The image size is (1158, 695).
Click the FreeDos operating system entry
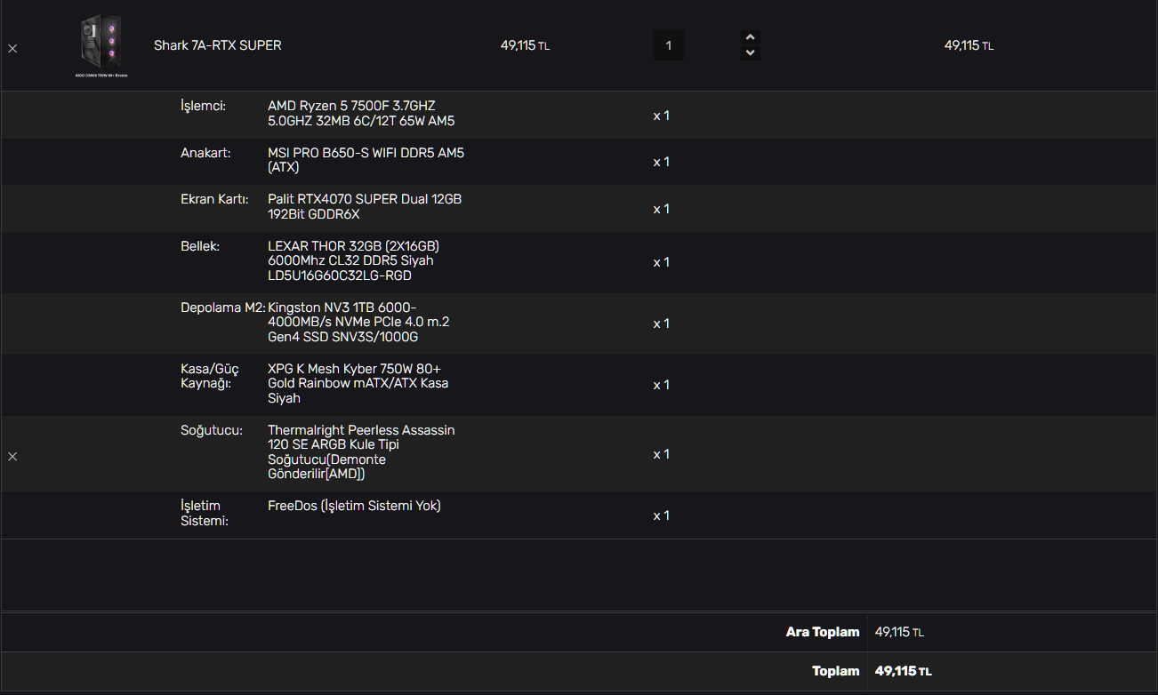[x=354, y=506]
